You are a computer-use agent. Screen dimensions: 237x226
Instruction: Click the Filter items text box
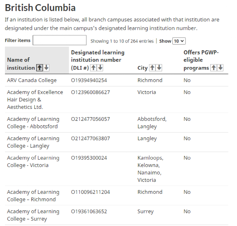pos(60,40)
